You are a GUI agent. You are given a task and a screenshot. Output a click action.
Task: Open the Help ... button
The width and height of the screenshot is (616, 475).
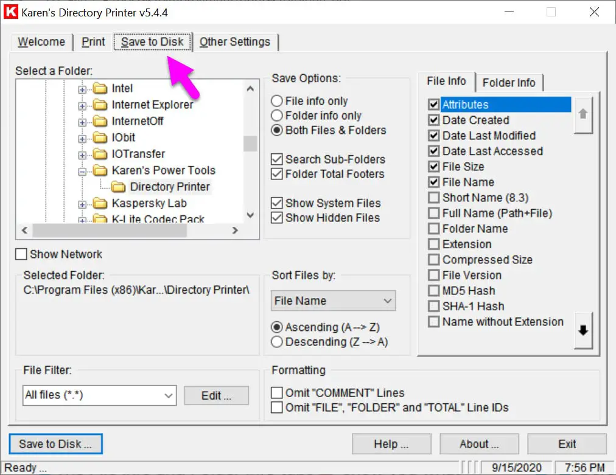pos(391,444)
